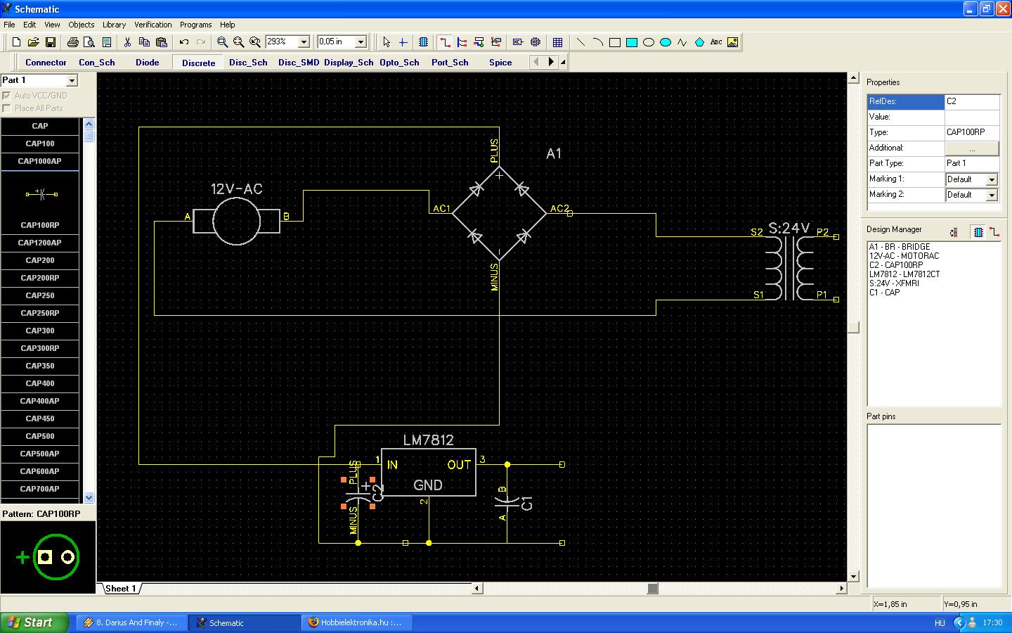Print the schematic using the printer icon

pos(73,42)
